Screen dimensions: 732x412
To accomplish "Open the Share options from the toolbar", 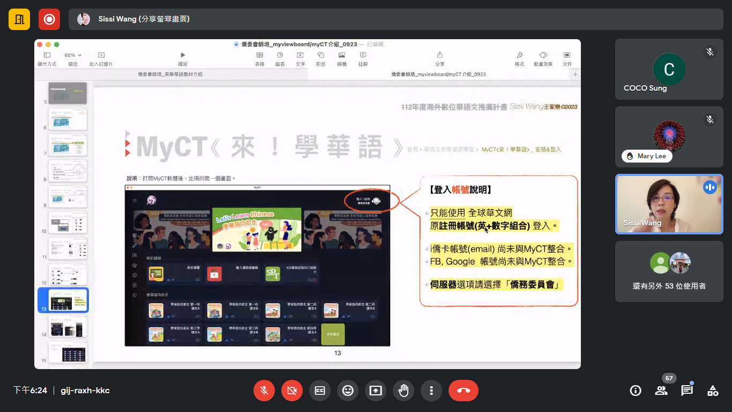I will 439,59.
